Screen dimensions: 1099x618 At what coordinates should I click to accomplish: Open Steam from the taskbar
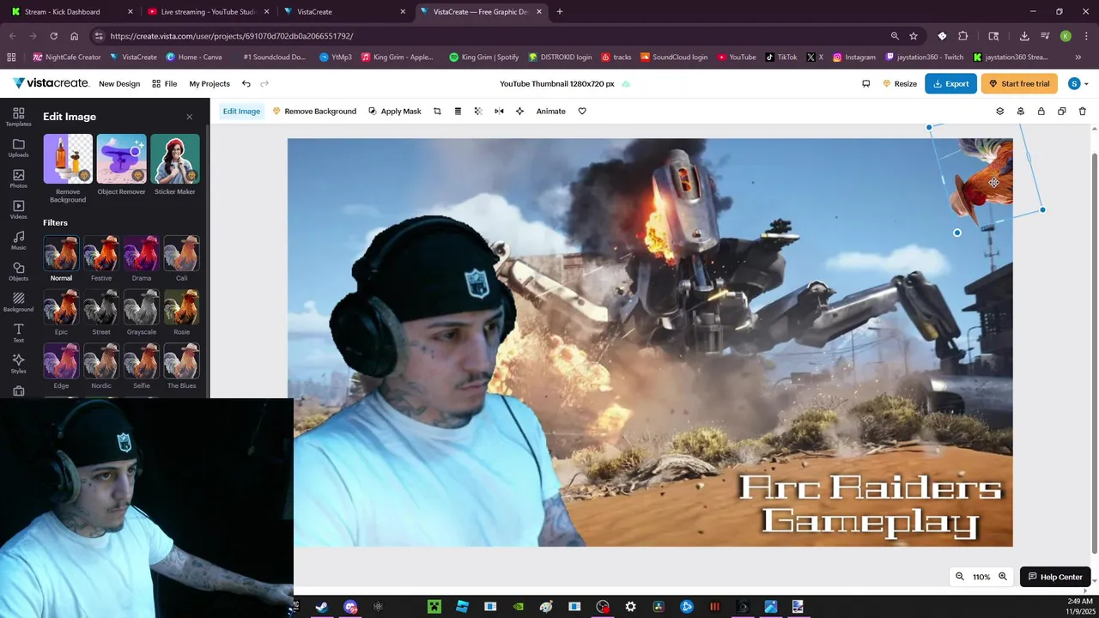[321, 607]
